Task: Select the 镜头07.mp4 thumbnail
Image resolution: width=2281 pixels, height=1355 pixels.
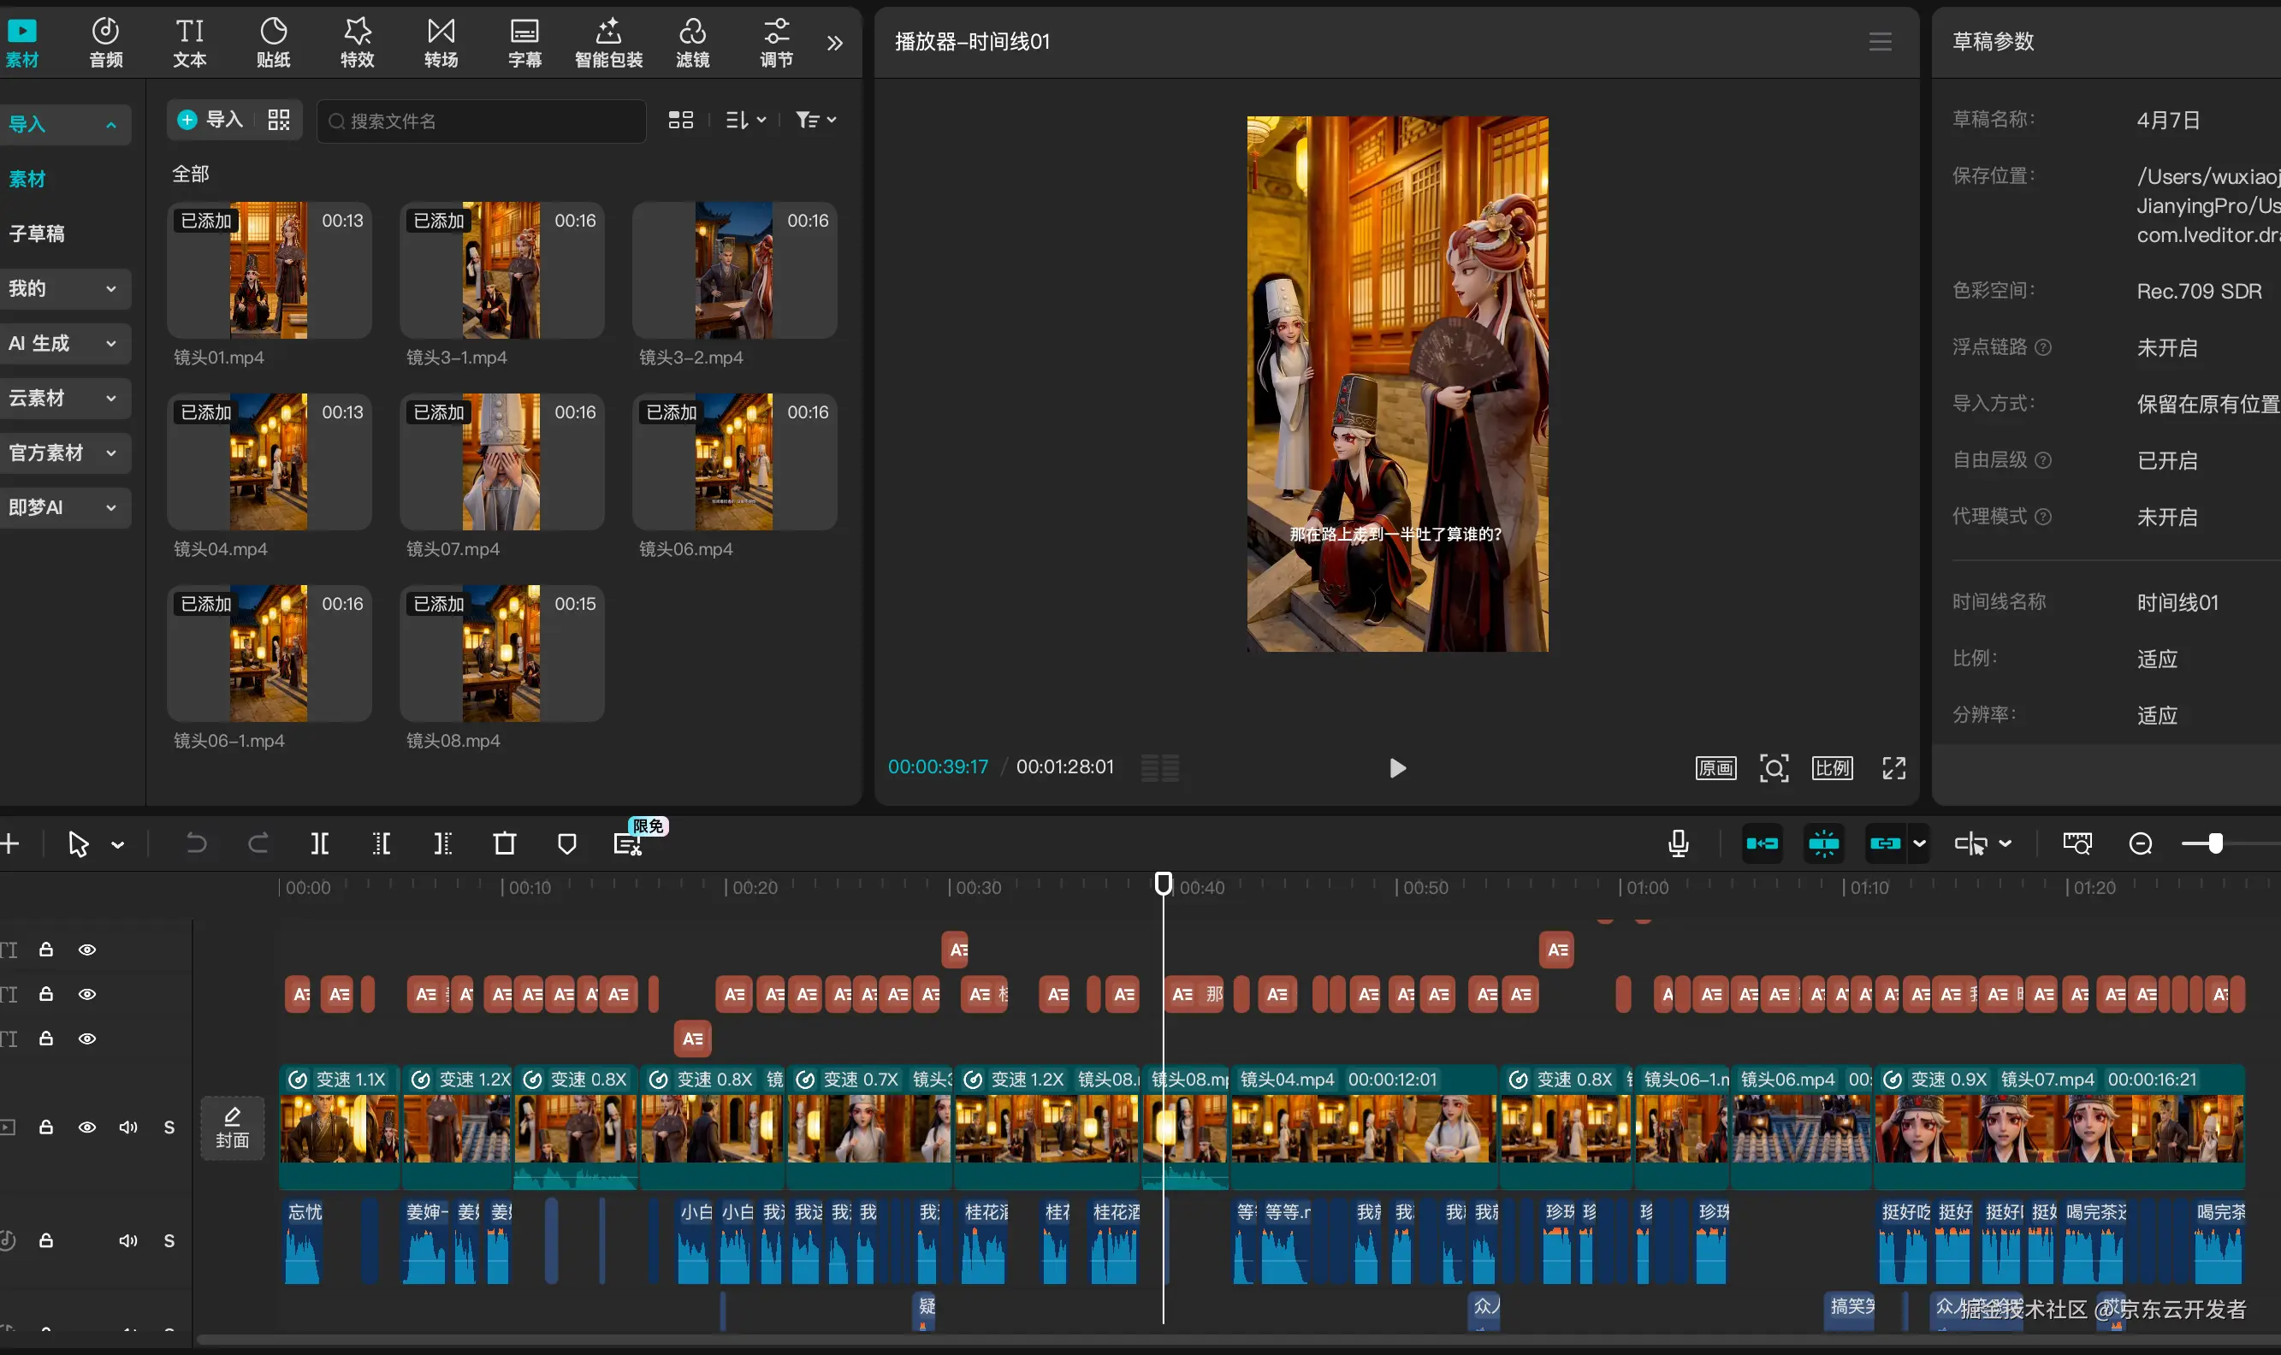Action: [x=502, y=462]
